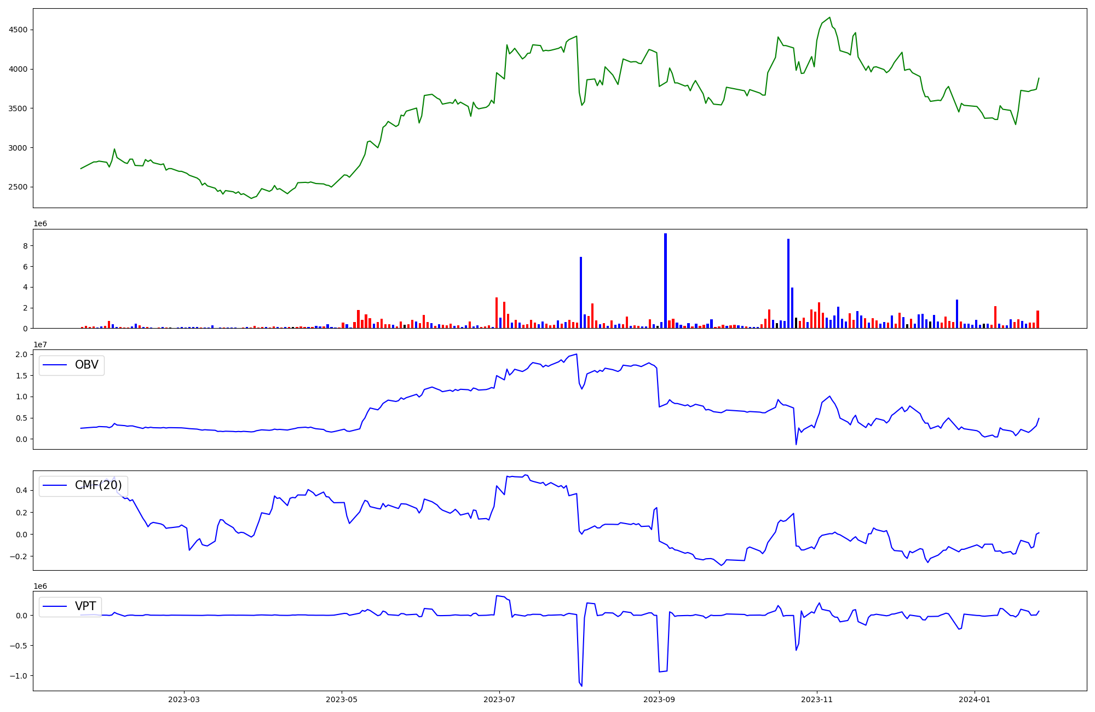The width and height of the screenshot is (1095, 712).
Task: Click the 2023-09 date tick label
Action: (659, 699)
